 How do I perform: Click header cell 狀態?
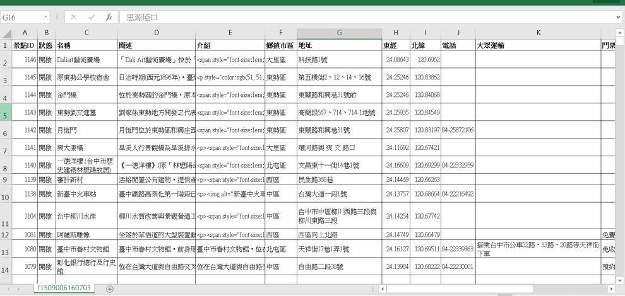coord(47,45)
